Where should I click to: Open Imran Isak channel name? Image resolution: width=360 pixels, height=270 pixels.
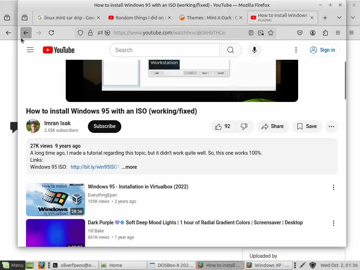[x=57, y=123]
